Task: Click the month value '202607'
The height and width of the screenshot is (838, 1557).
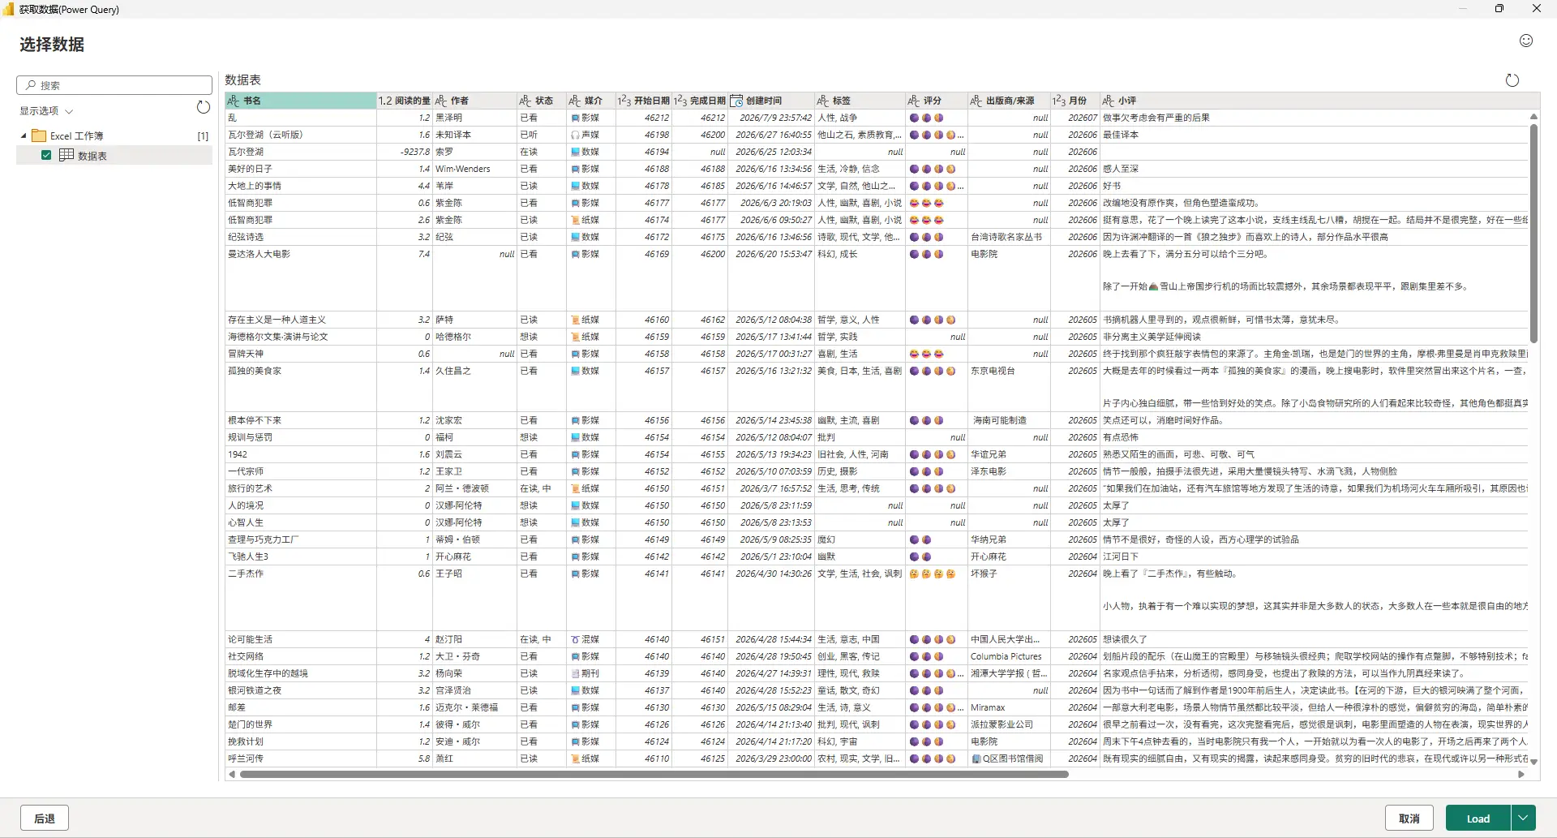Action: click(1082, 118)
